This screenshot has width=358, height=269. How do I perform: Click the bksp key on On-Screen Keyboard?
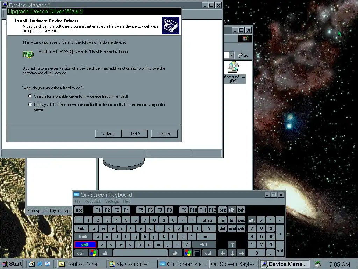coord(207,220)
